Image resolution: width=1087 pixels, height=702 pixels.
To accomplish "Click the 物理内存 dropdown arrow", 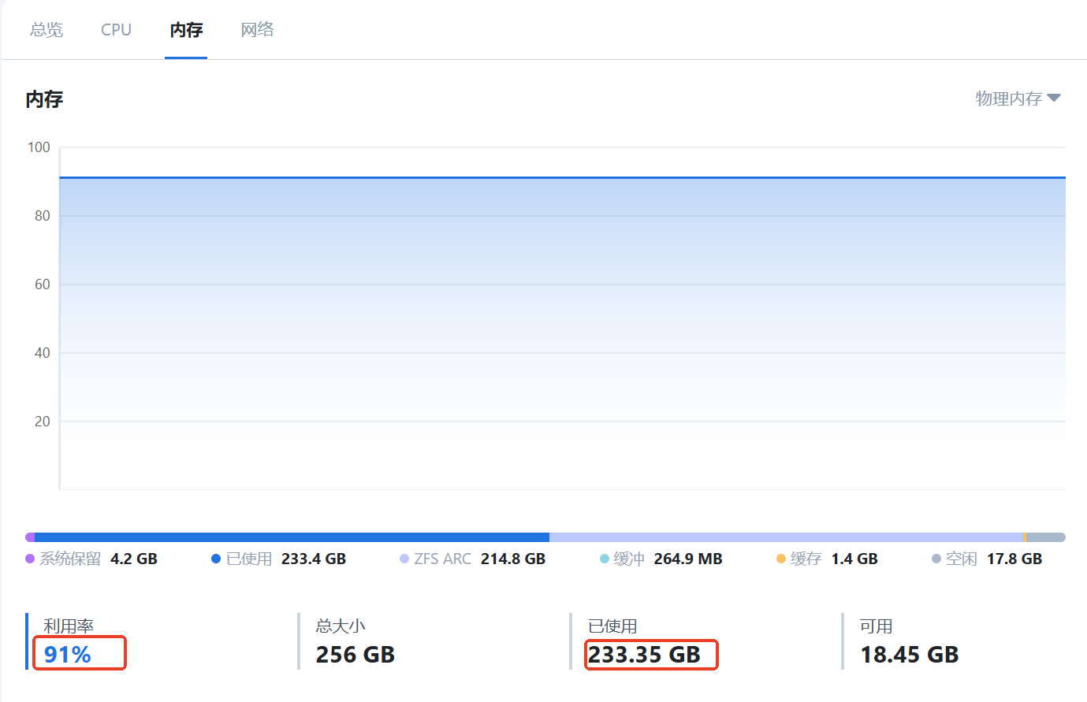I will (x=1054, y=98).
